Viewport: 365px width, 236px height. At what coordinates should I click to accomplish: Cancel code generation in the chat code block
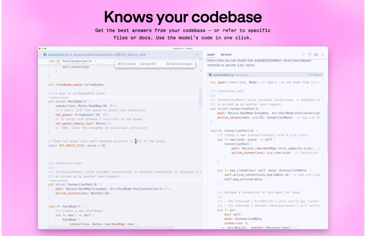[315, 75]
